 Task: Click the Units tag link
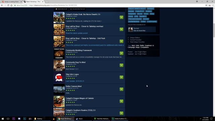(137, 46)
